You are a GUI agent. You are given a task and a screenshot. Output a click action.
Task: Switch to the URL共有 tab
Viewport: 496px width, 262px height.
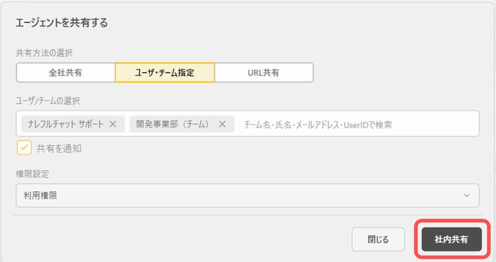pyautogui.click(x=263, y=72)
